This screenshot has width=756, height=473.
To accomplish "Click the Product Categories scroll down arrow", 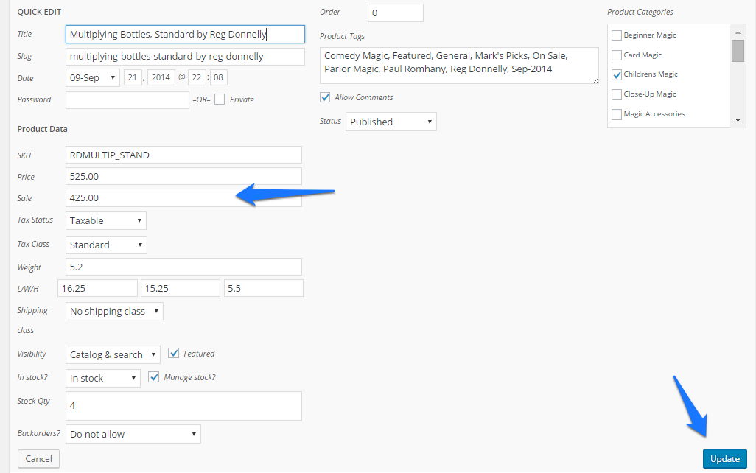I will (x=738, y=120).
